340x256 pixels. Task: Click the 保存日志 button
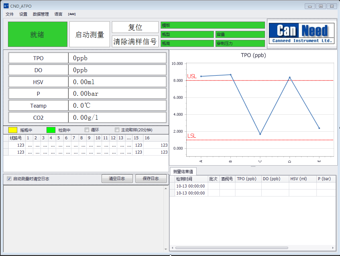tap(151, 179)
